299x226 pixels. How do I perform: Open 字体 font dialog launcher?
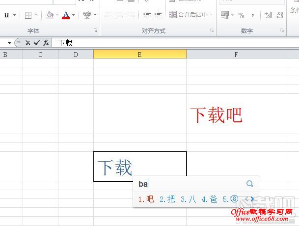point(96,30)
